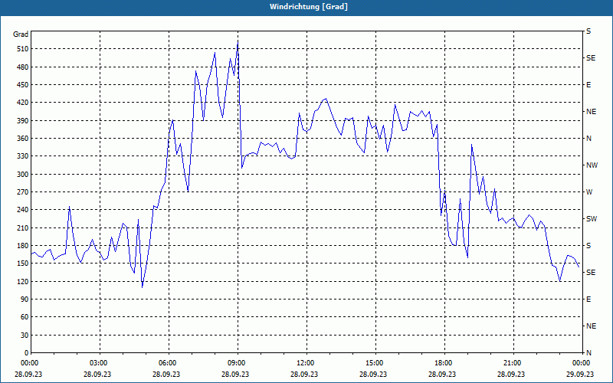
Task: Pick the 15:00 time axis label
Action: (375, 363)
